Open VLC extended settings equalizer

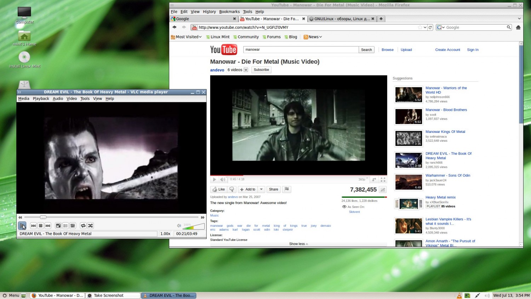(73, 226)
